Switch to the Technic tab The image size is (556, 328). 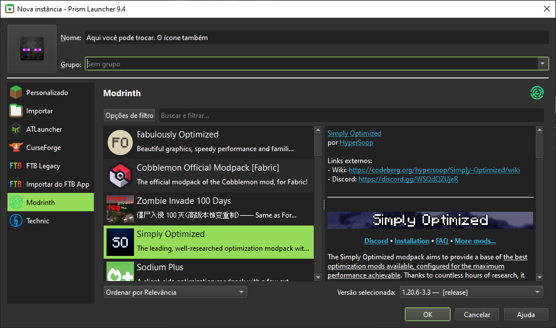coord(51,221)
